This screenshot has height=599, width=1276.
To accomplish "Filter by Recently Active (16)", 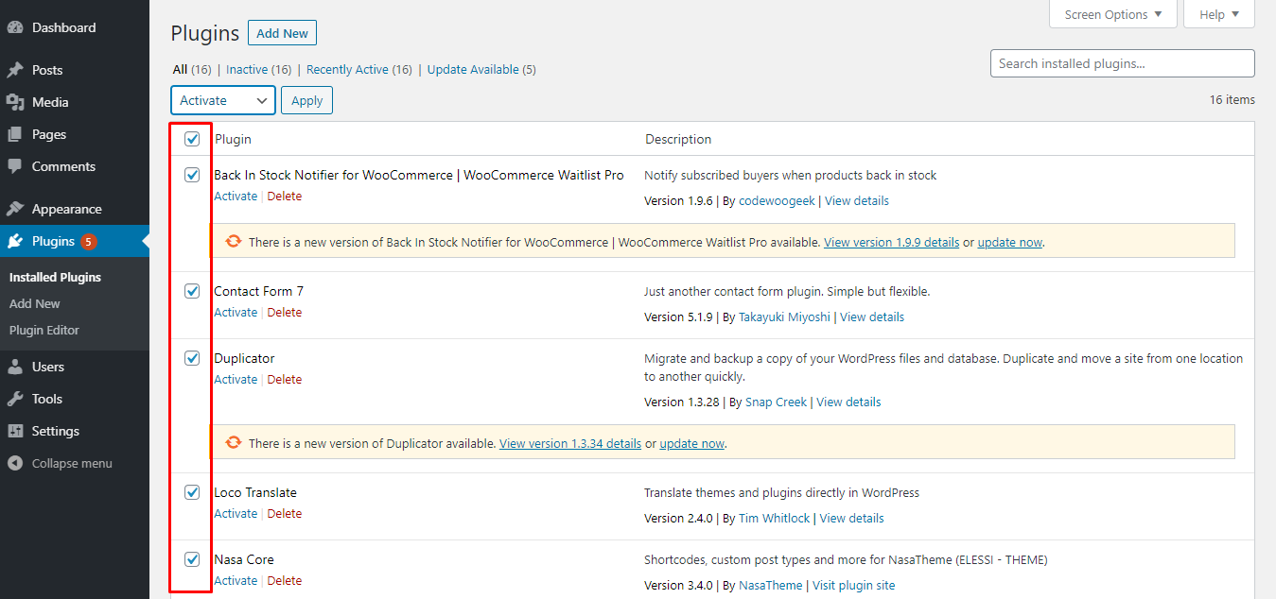I will click(359, 69).
